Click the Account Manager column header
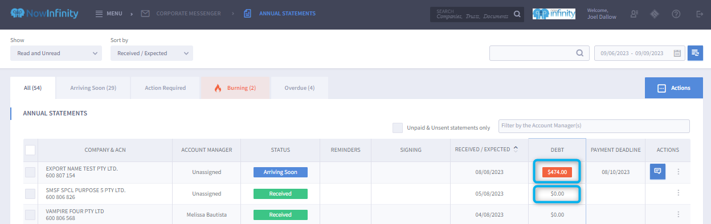The width and height of the screenshot is (711, 224). click(x=207, y=150)
